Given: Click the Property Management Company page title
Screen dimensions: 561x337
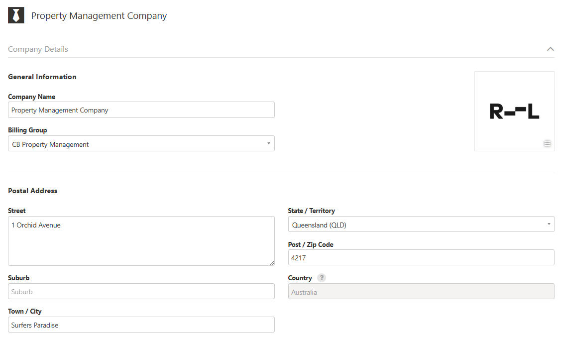Looking at the screenshot, I should (99, 16).
